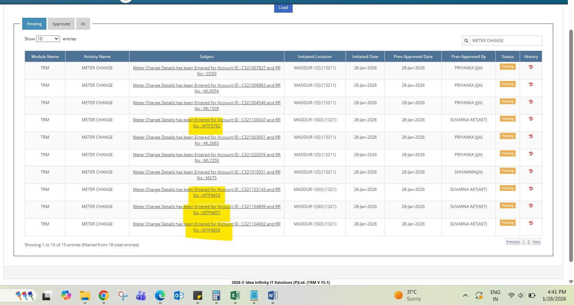574x305 pixels.
Task: Click history icon for MTP3783 row
Action: [x=531, y=119]
